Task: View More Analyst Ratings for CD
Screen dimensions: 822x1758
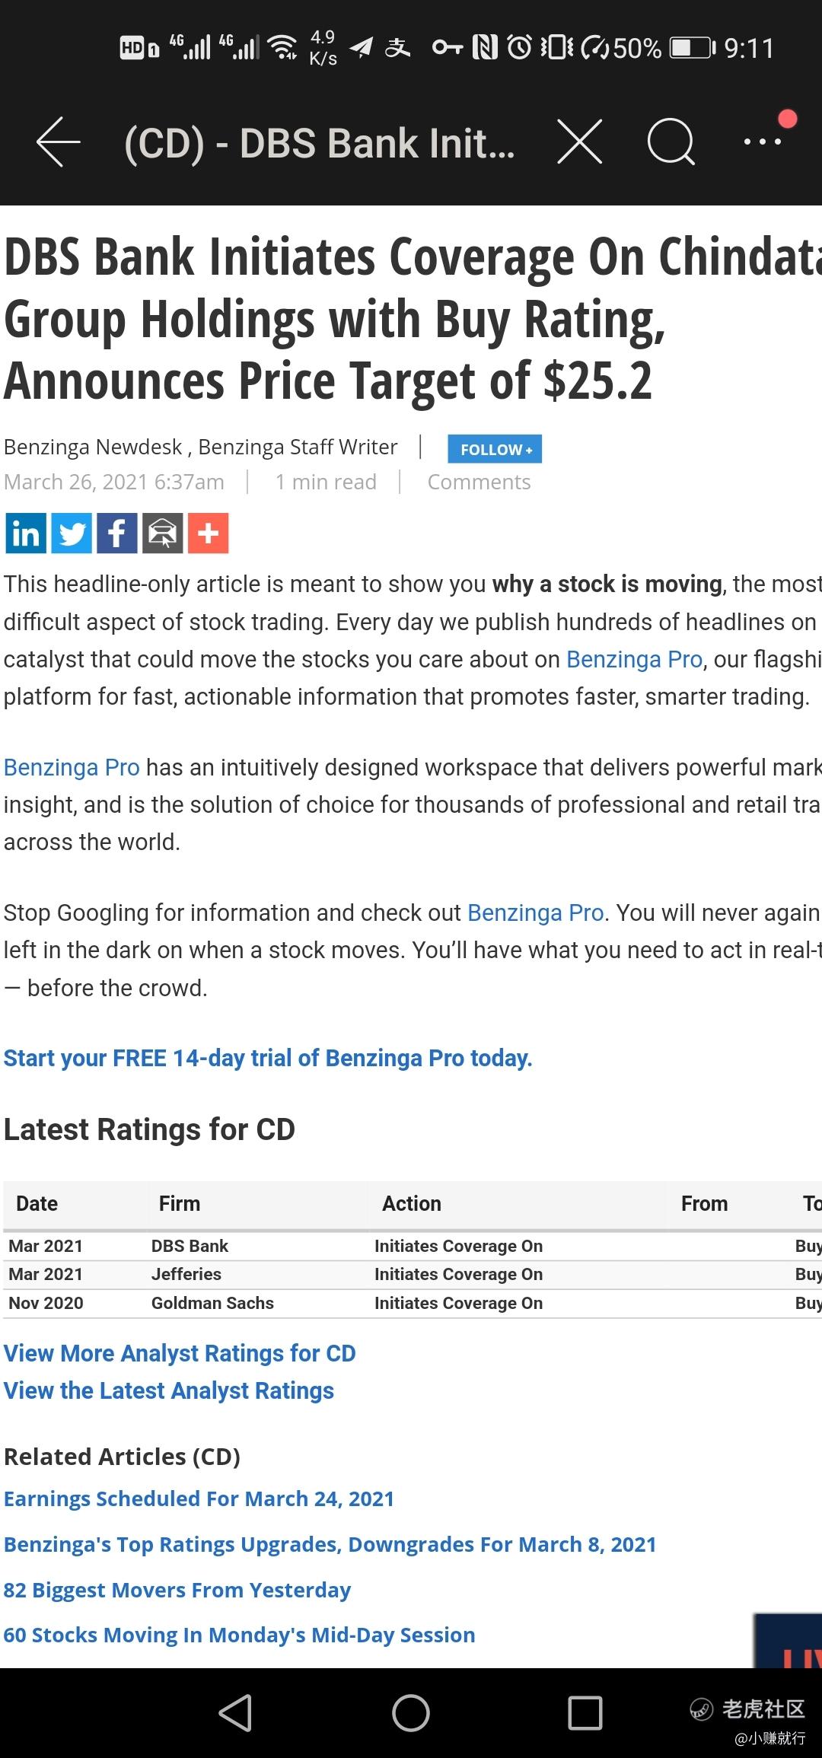Action: [x=180, y=1353]
